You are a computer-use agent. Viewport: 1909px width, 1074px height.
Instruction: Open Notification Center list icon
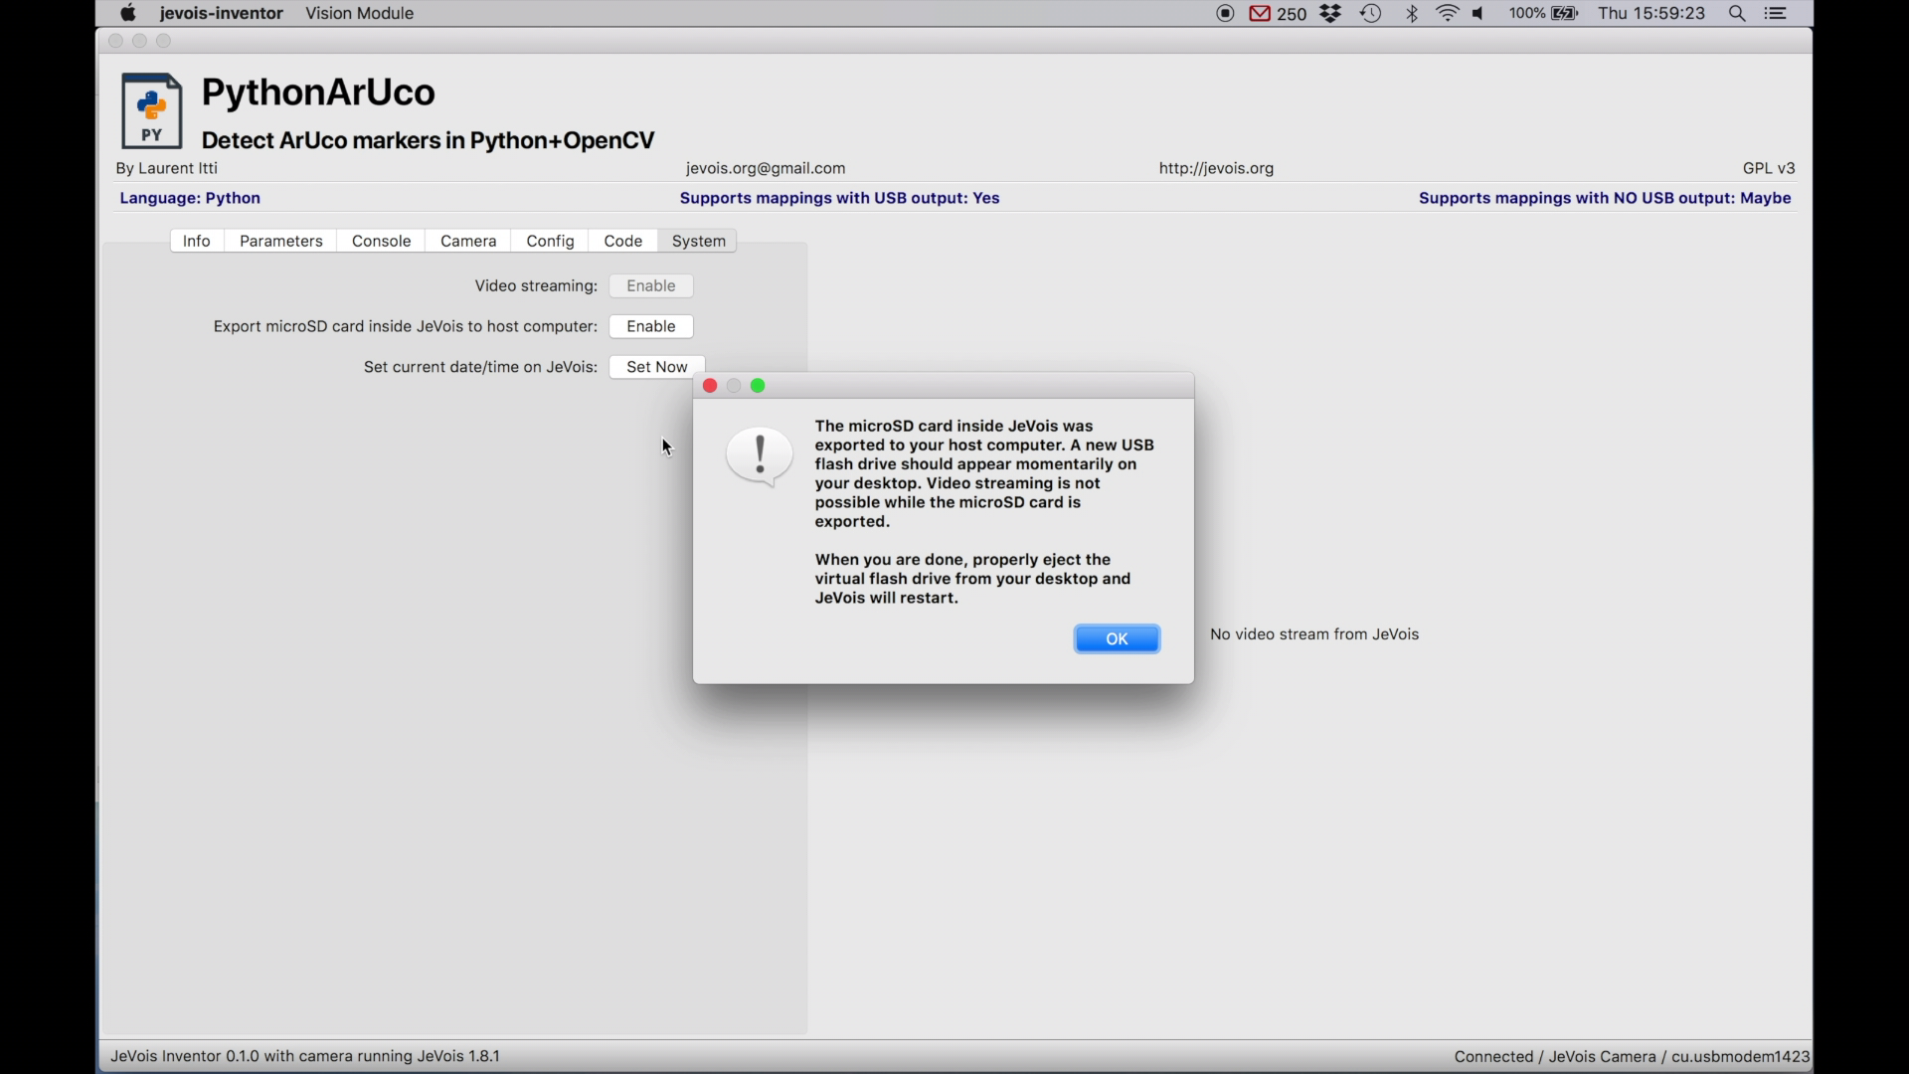click(1777, 14)
